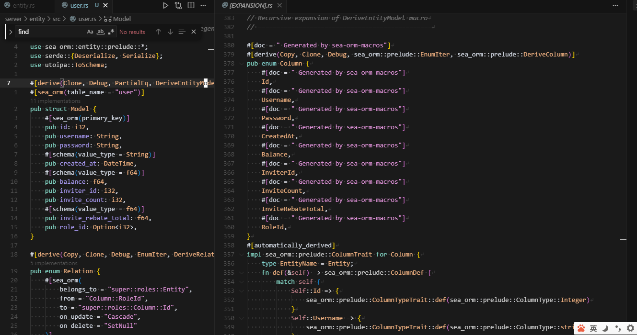
Task: Open the source control changes icon
Action: click(178, 6)
